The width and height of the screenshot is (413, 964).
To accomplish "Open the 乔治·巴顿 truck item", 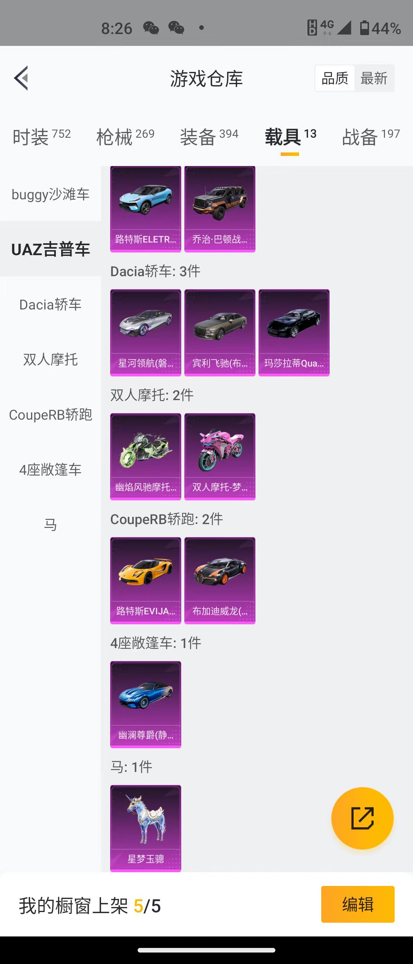I will coord(220,209).
